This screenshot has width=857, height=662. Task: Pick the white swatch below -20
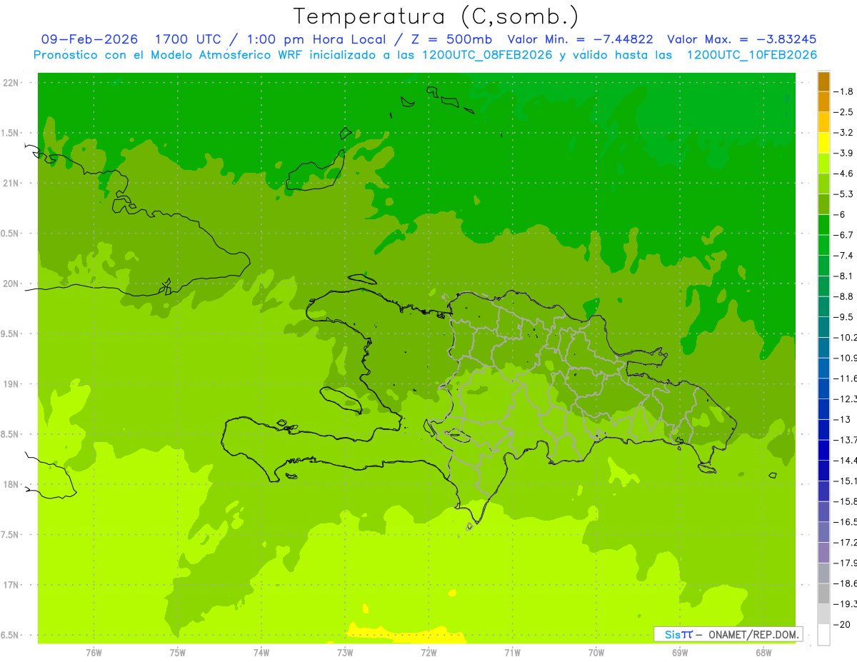(x=823, y=635)
